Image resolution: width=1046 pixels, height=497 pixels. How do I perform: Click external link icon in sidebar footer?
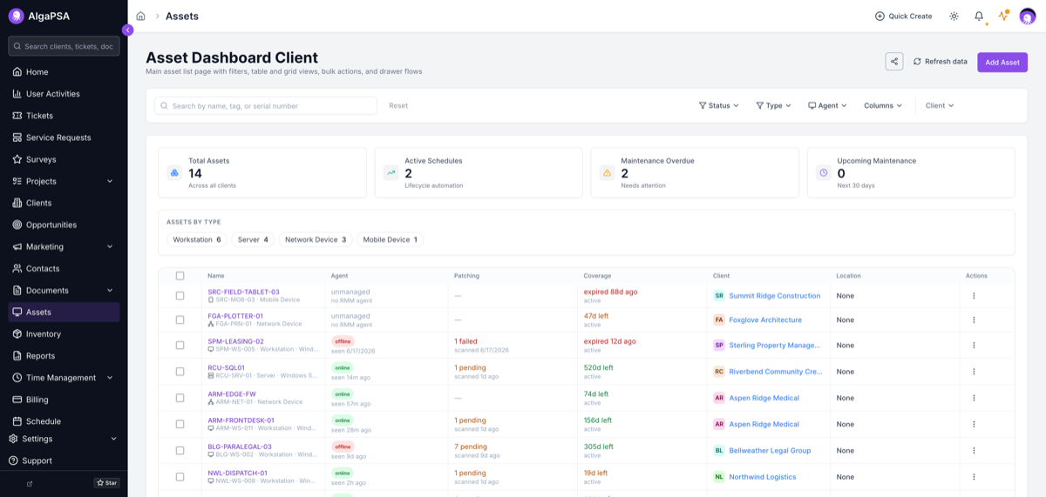coord(30,483)
